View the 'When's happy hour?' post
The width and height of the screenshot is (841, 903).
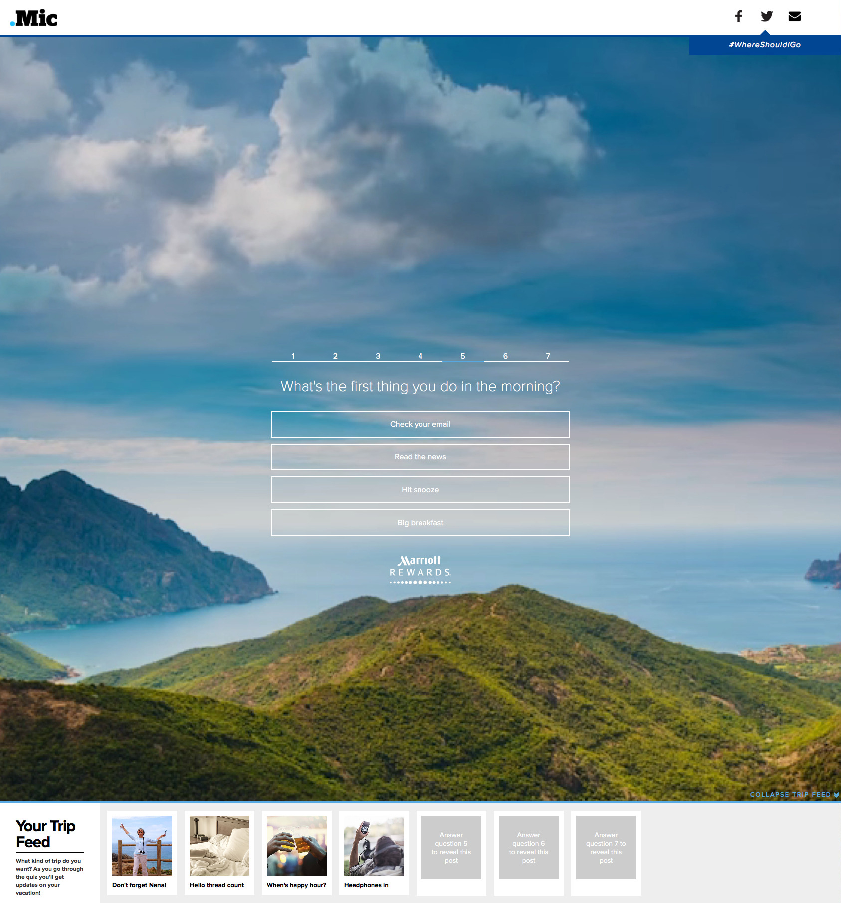pyautogui.click(x=297, y=852)
